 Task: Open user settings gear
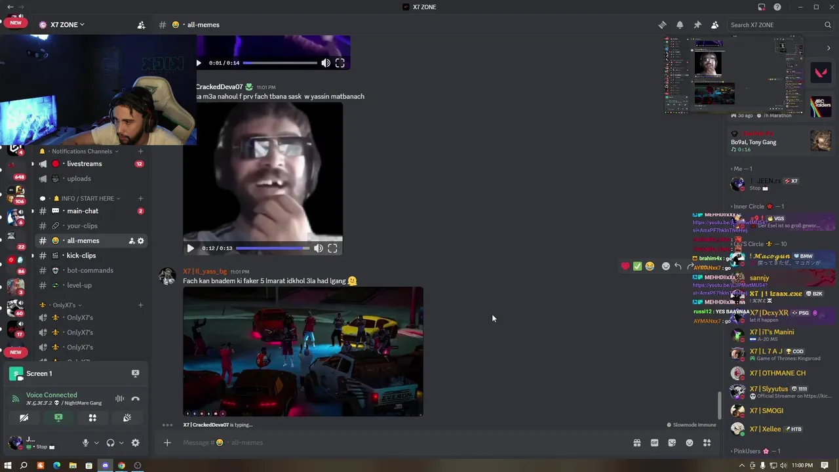[135, 443]
